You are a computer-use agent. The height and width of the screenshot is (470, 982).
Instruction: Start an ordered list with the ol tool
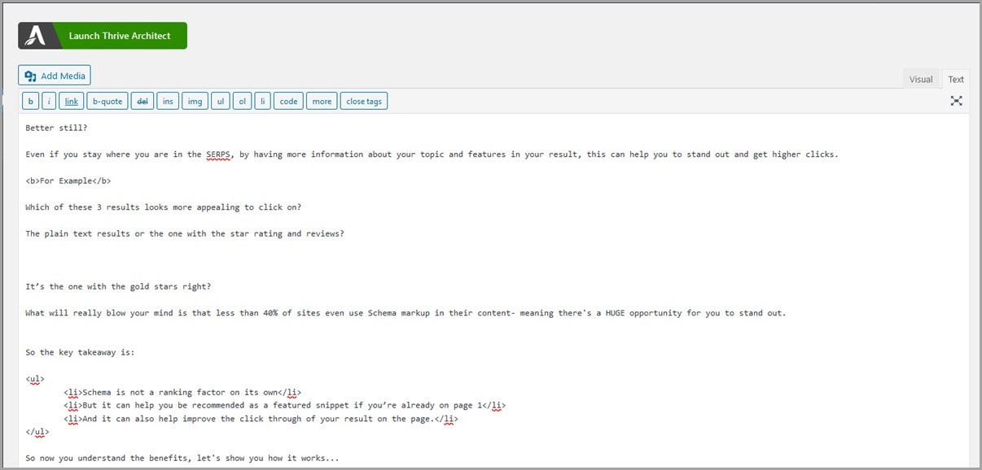[242, 101]
